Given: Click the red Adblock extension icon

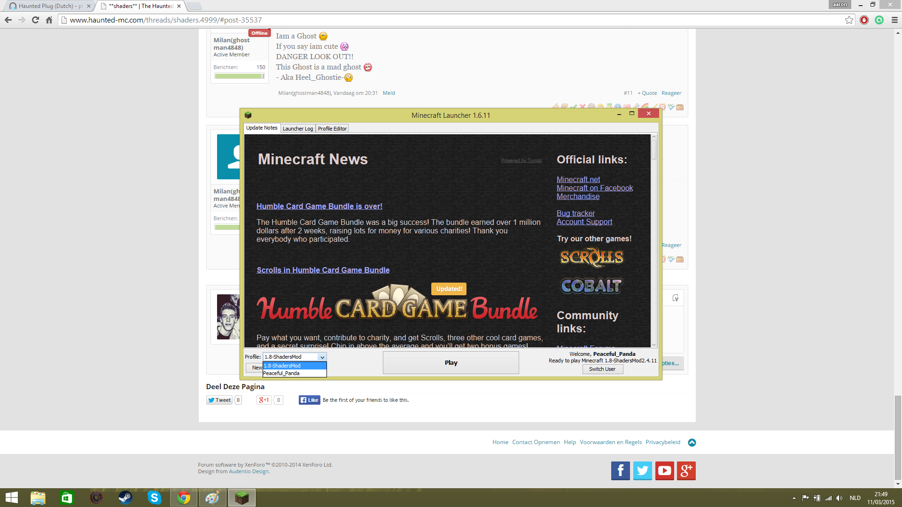Looking at the screenshot, I should (x=864, y=20).
